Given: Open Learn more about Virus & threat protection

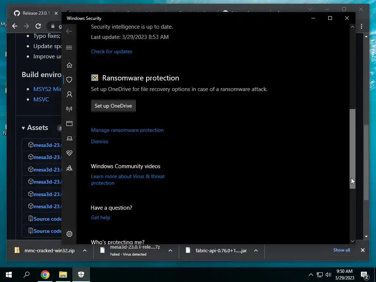Looking at the screenshot, I should coord(128,180).
